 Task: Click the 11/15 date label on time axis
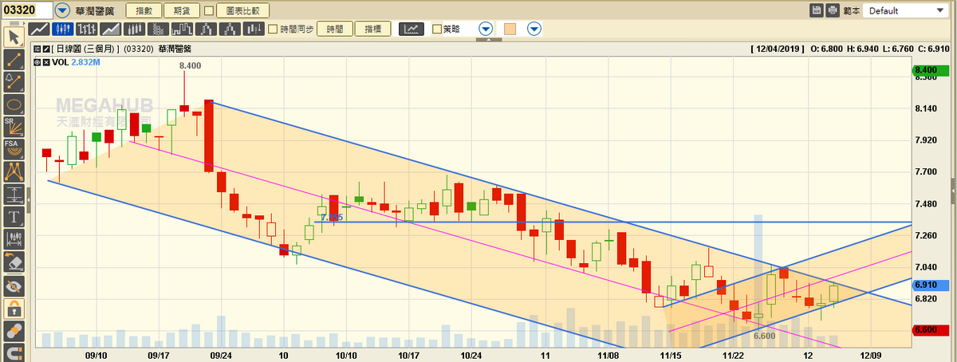[669, 356]
